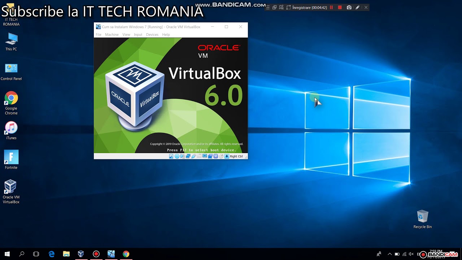Open Microsoft Edge from the taskbar

(51, 254)
